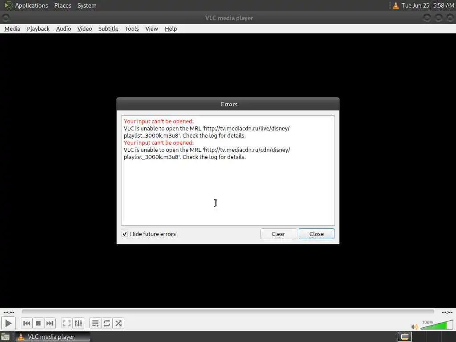Image resolution: width=456 pixels, height=342 pixels.
Task: Jump to the previous media item
Action: coord(26,323)
